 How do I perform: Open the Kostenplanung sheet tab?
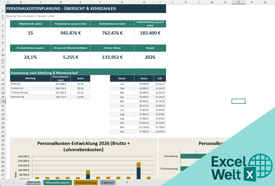[86, 183]
